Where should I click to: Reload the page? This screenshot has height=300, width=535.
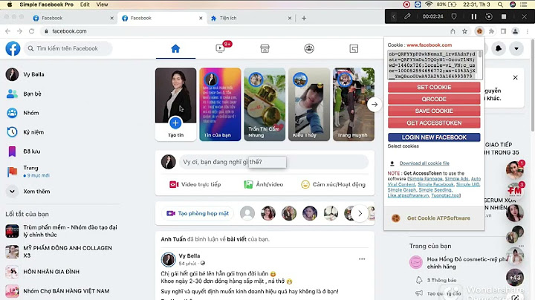tap(31, 31)
